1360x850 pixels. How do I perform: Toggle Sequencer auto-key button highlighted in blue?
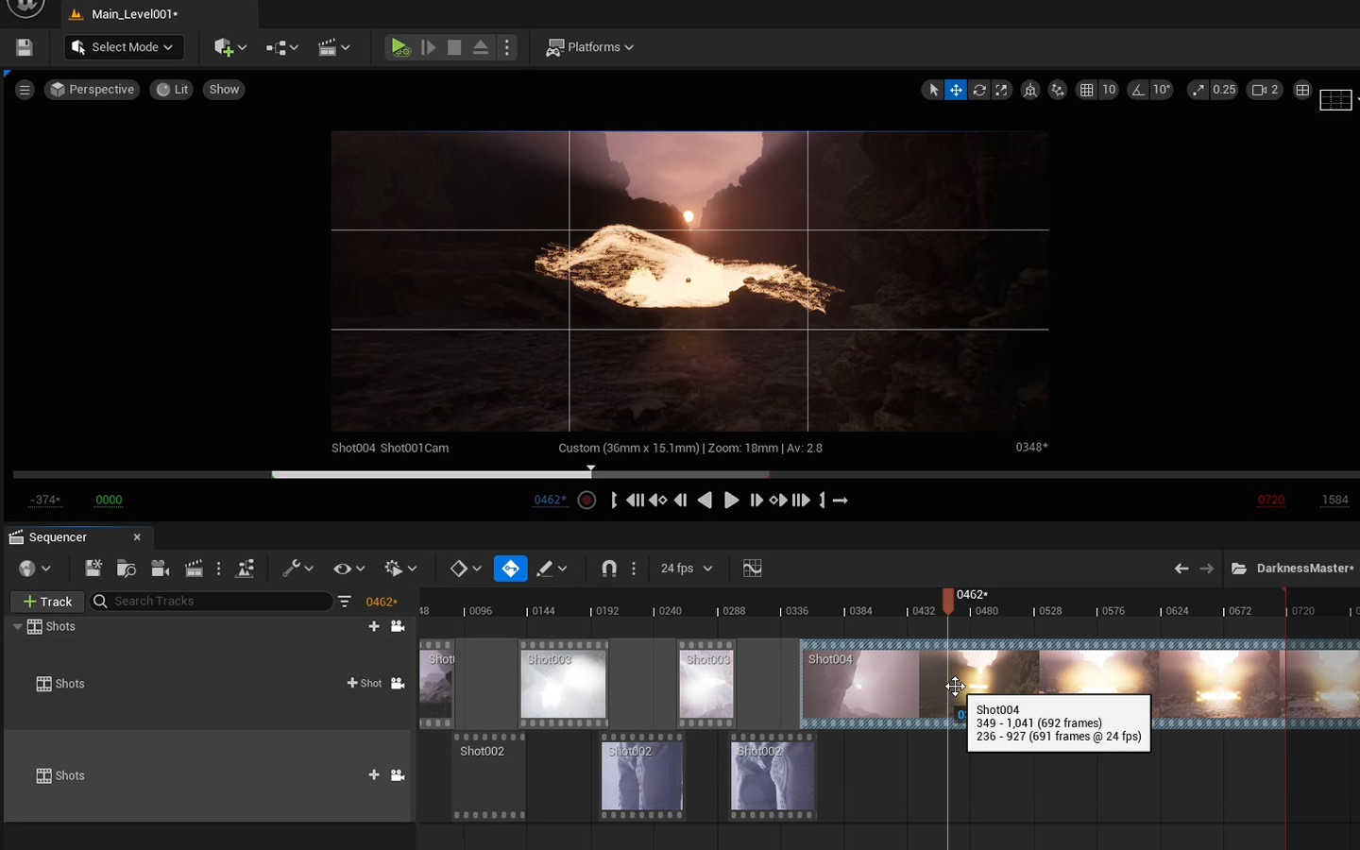coord(510,569)
